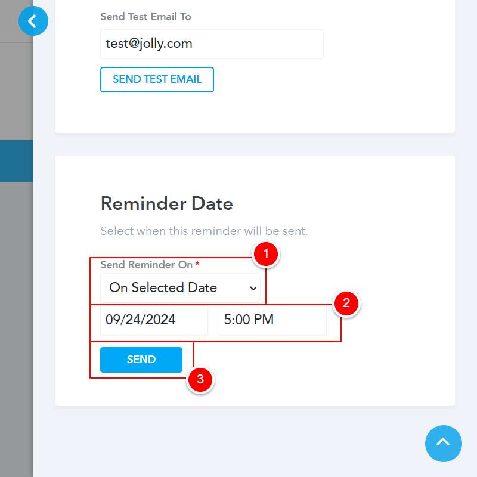This screenshot has width=477, height=477.
Task: Click the "Select when this reminder will be sent" text
Action: (x=204, y=231)
